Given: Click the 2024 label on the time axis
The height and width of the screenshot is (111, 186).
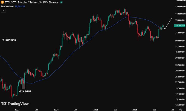Looking at the screenshot, I should (56, 110).
